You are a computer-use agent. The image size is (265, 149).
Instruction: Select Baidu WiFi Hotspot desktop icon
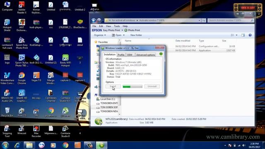(65, 60)
